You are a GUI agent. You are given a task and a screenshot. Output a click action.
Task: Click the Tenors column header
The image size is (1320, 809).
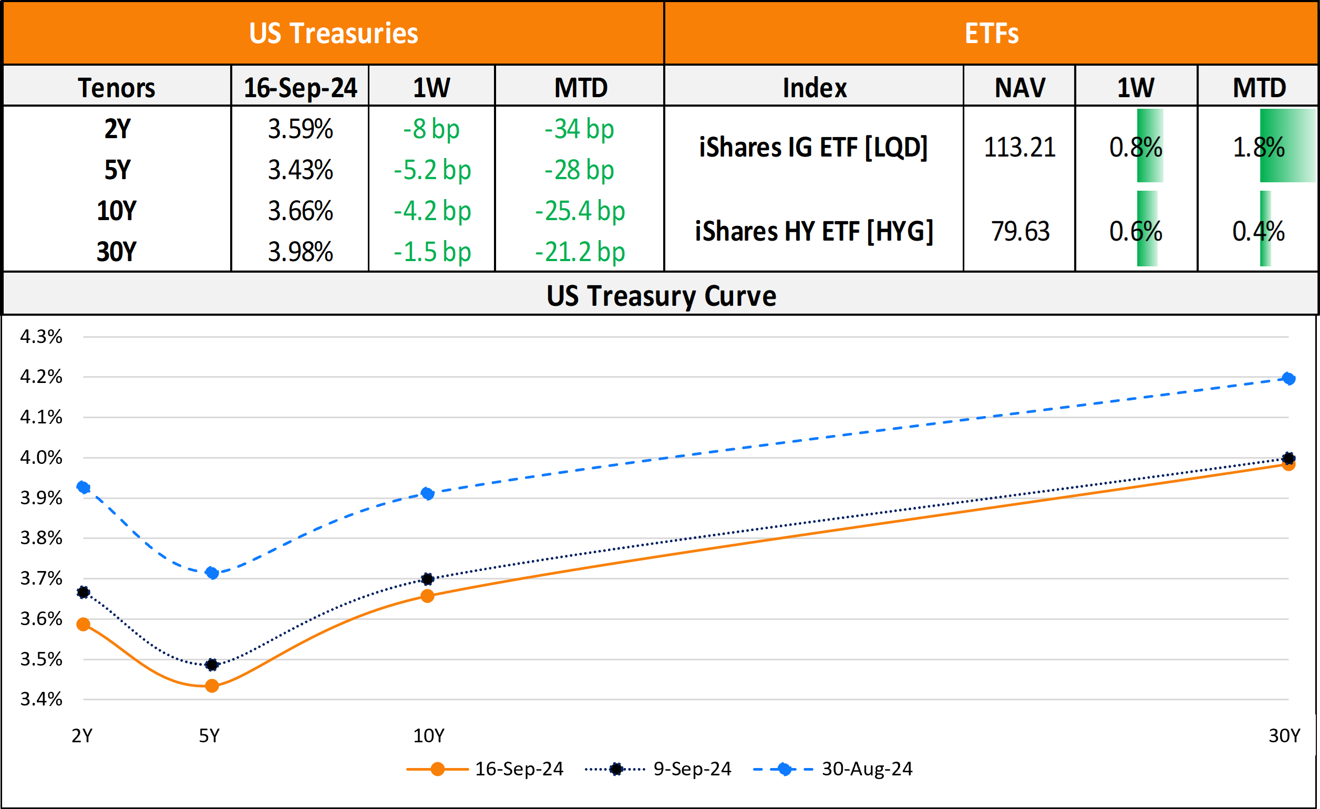[x=116, y=87]
